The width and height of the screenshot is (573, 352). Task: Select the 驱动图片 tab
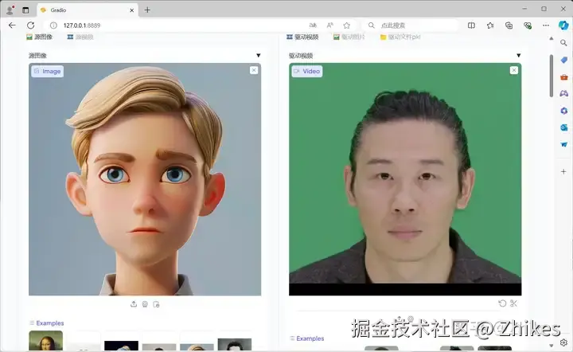349,37
